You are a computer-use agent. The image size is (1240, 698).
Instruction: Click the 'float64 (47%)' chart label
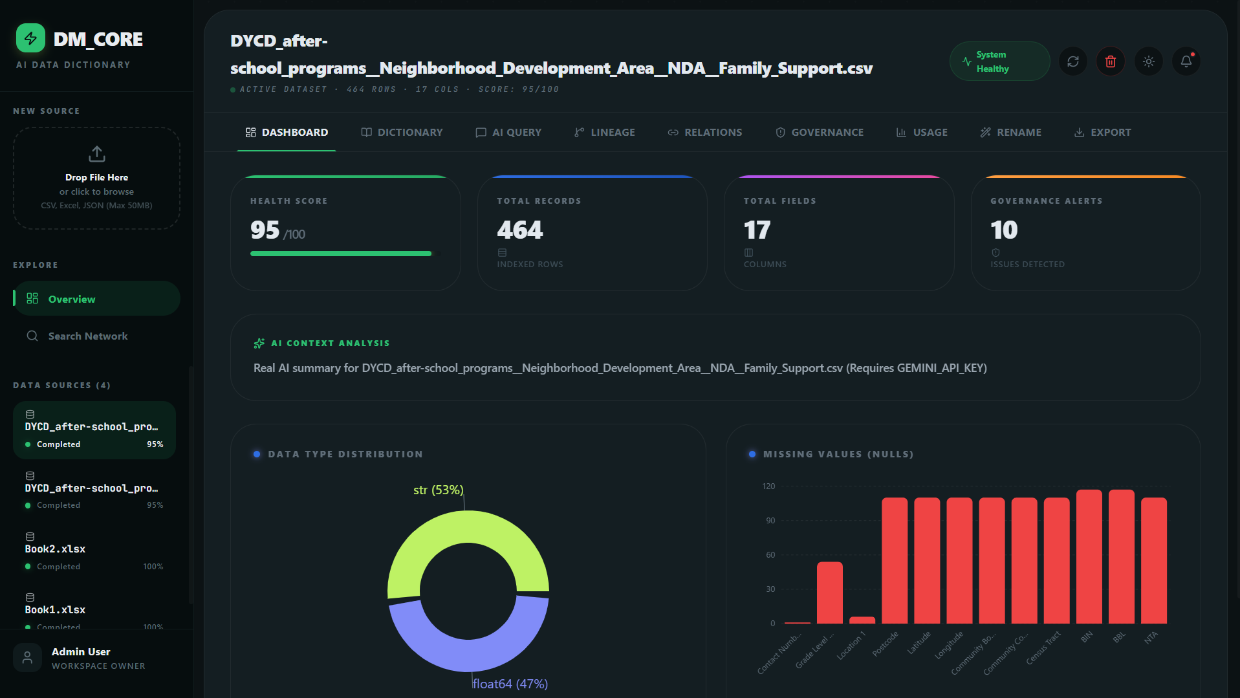click(510, 684)
